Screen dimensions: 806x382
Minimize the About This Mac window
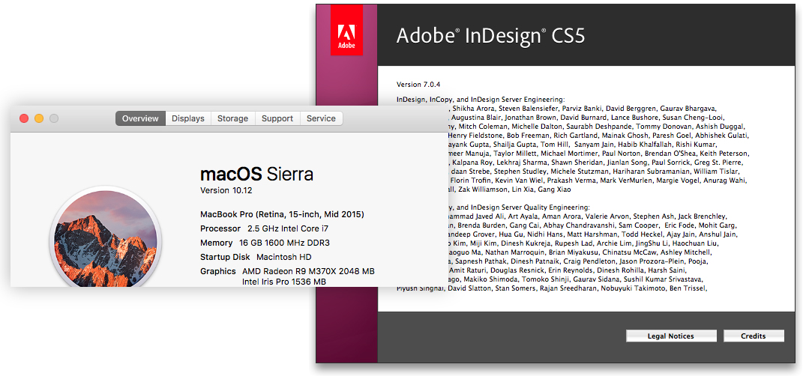[39, 118]
